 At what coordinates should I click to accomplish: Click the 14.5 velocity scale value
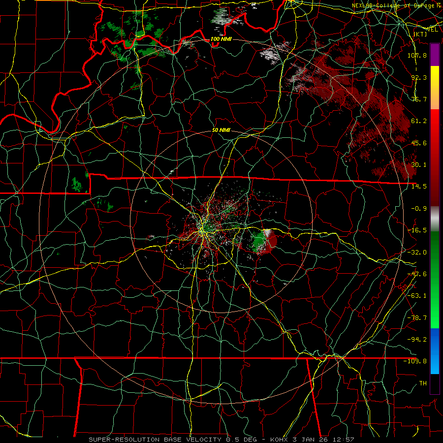[419, 187]
